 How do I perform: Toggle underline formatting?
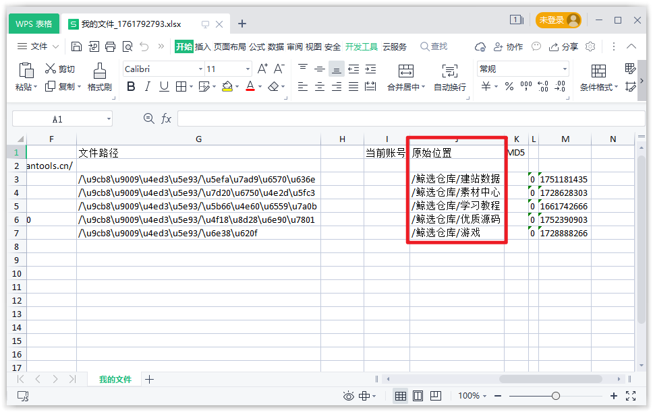[164, 87]
